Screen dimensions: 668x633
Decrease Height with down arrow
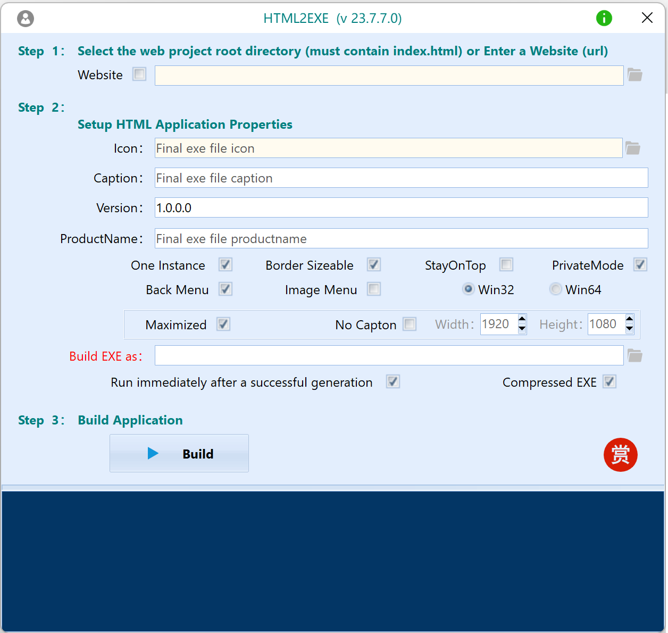630,329
